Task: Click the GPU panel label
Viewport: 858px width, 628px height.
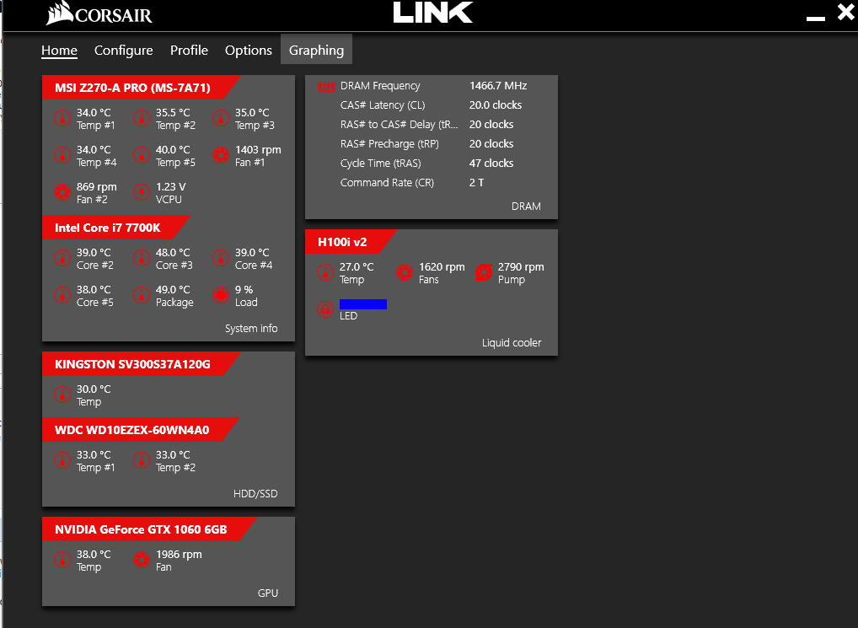Action: coord(268,593)
